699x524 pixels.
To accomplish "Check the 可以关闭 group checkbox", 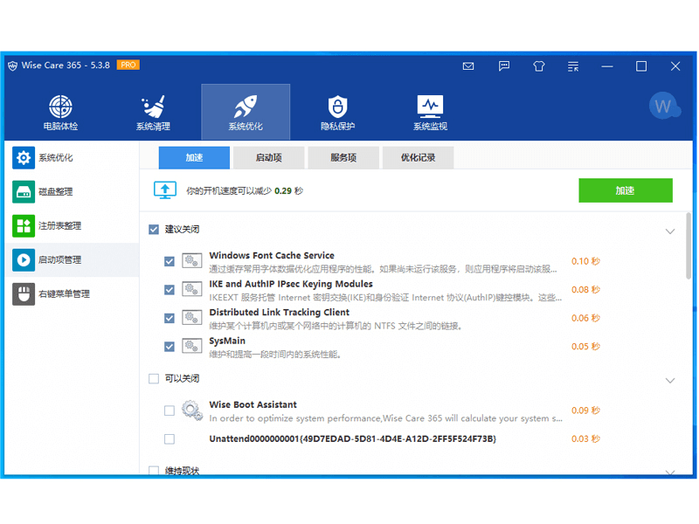I will (x=154, y=379).
